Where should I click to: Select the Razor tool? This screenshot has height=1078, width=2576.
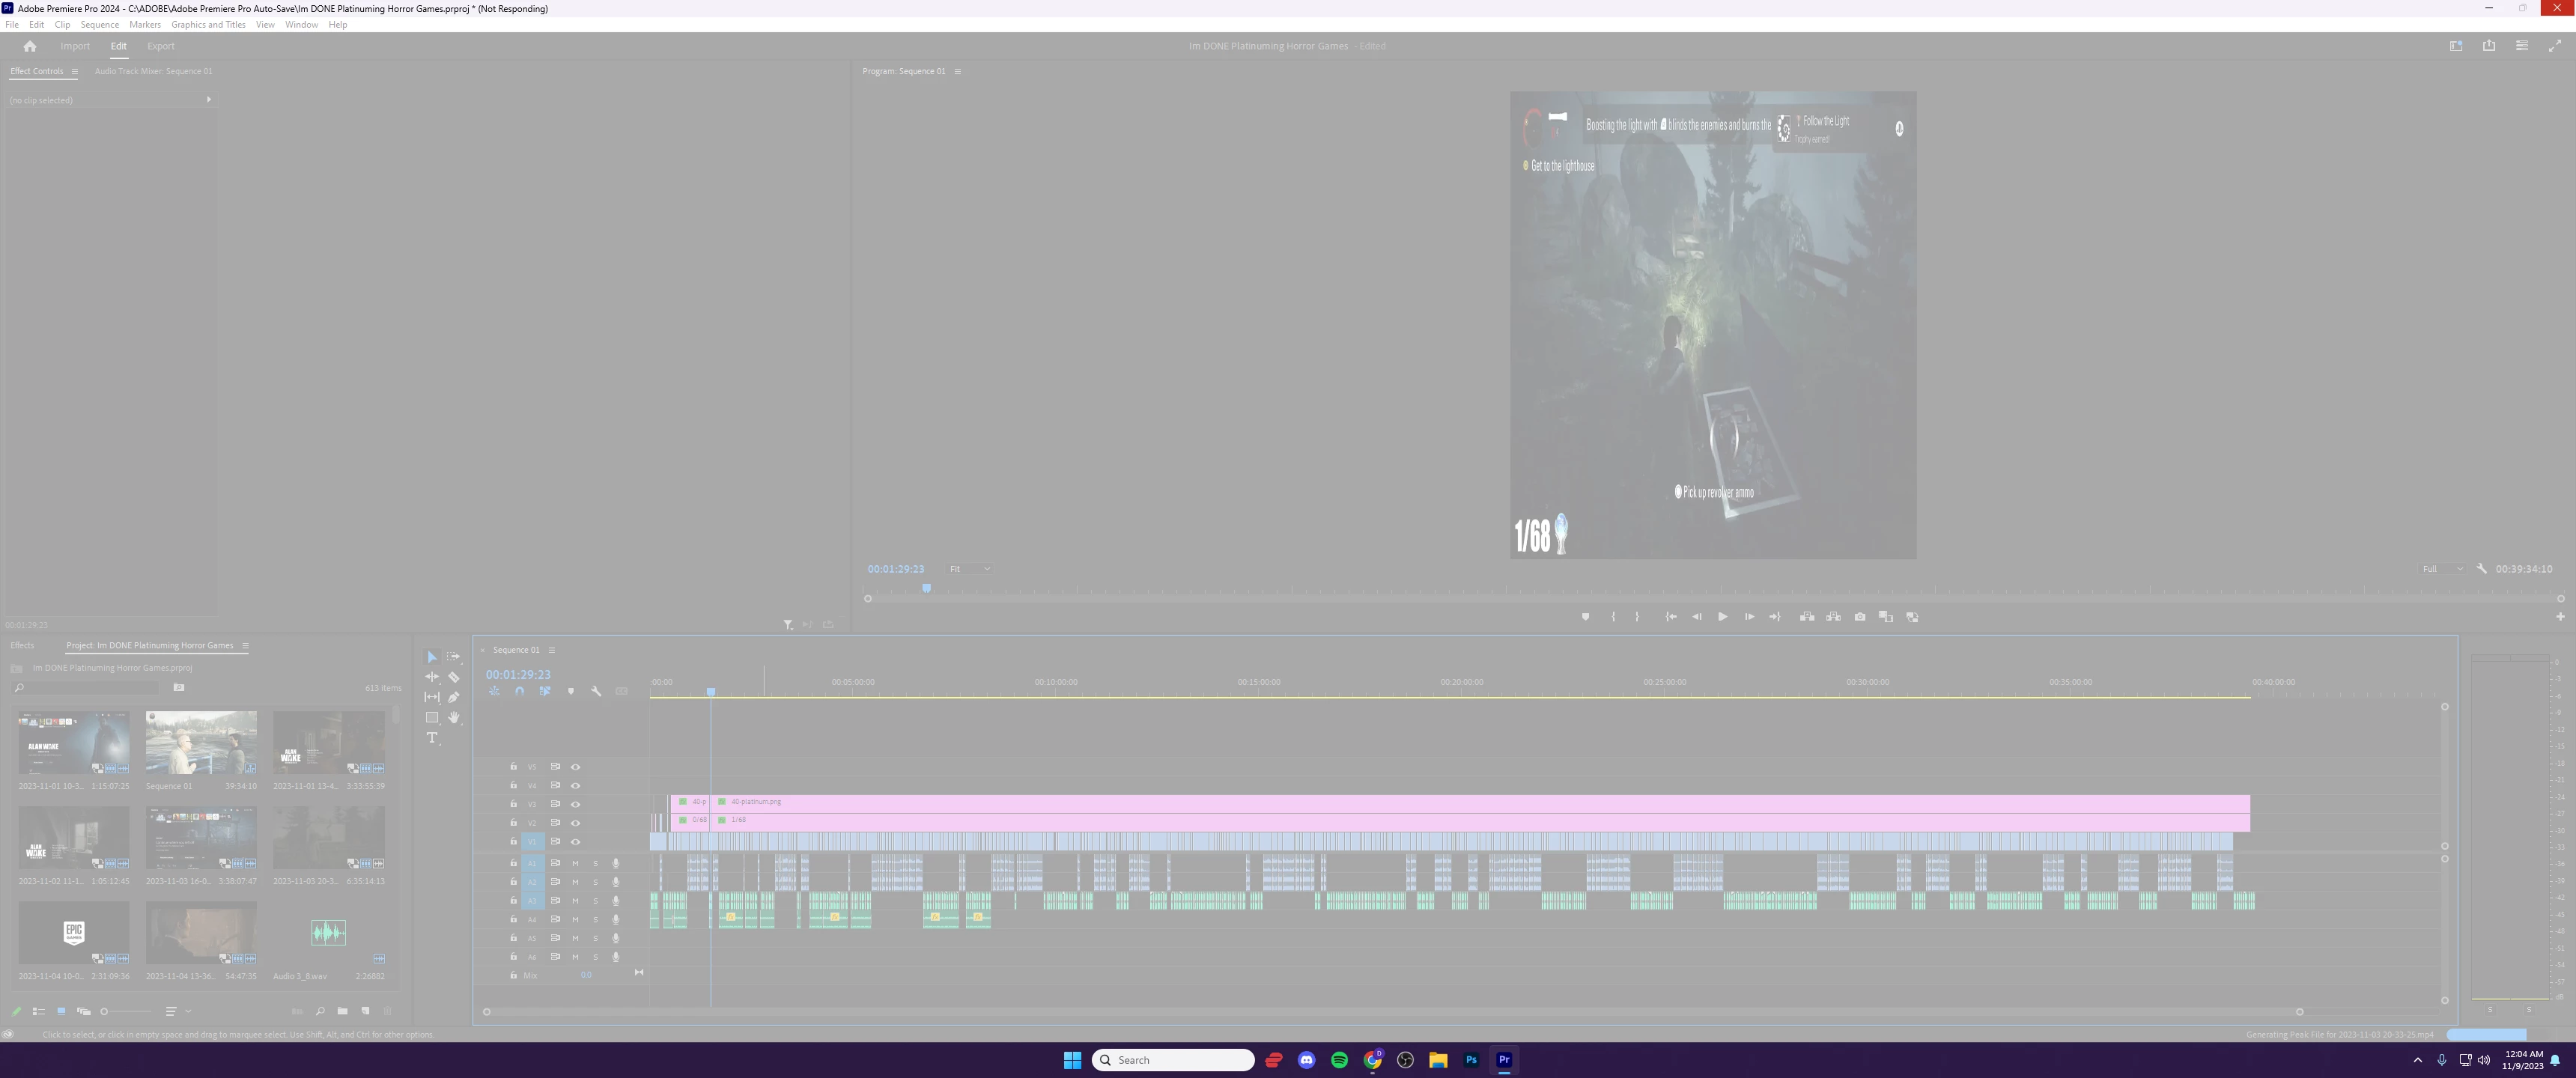(x=453, y=677)
